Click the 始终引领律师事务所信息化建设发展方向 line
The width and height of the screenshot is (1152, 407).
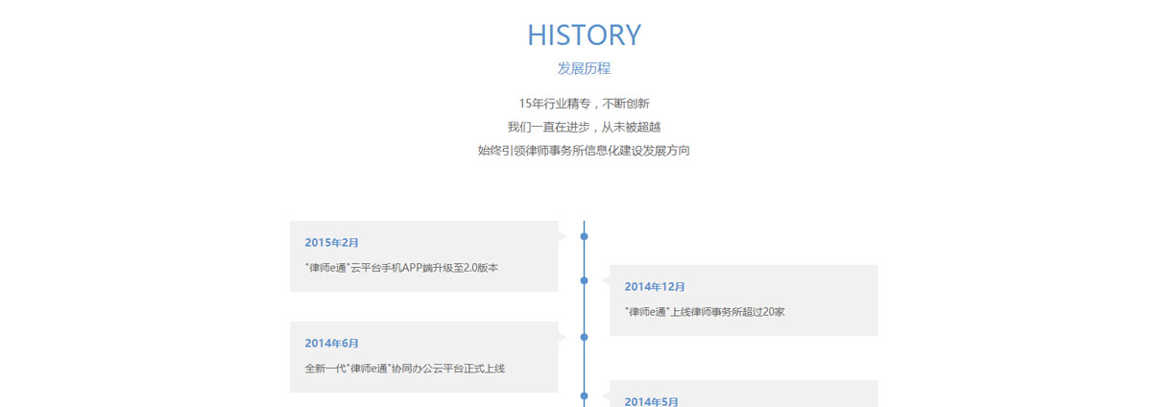coord(584,151)
